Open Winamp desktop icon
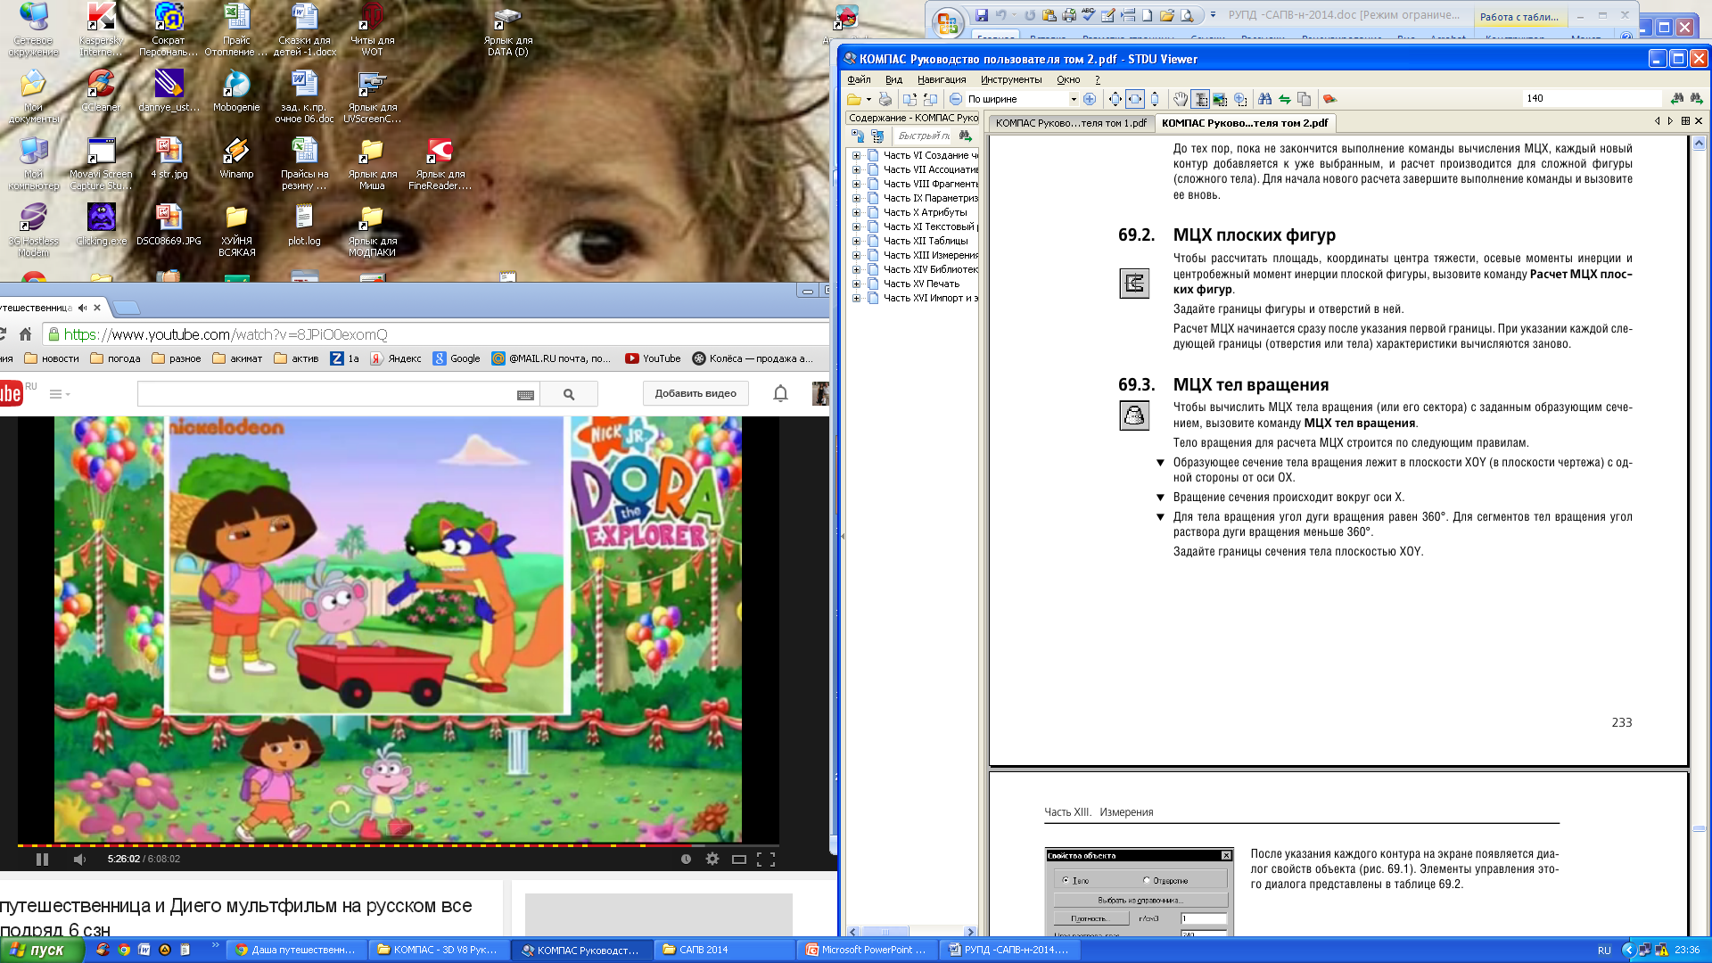The image size is (1712, 963). (236, 158)
